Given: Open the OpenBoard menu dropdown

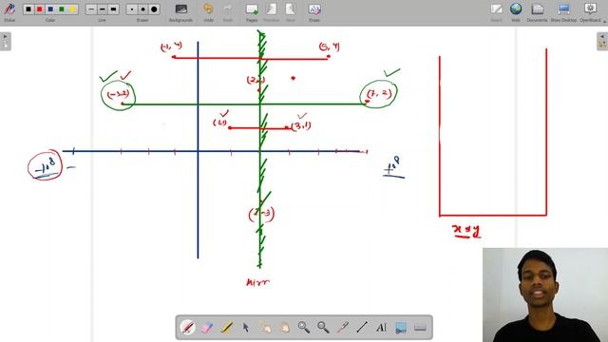Looking at the screenshot, I should click(590, 12).
